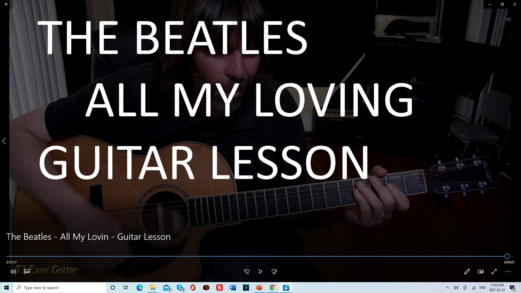Open the more options ellipsis menu
This screenshot has height=293, width=521.
click(508, 271)
